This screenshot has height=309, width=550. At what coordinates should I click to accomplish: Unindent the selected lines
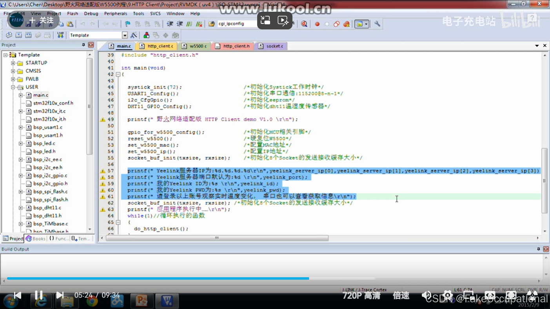coord(180,24)
